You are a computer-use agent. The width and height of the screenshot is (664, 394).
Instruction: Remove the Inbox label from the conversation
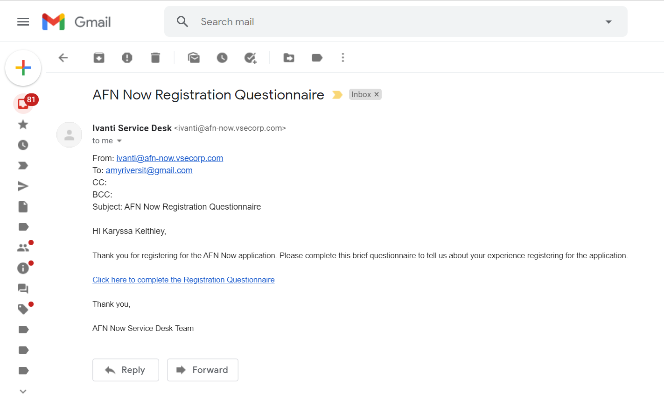coord(377,94)
